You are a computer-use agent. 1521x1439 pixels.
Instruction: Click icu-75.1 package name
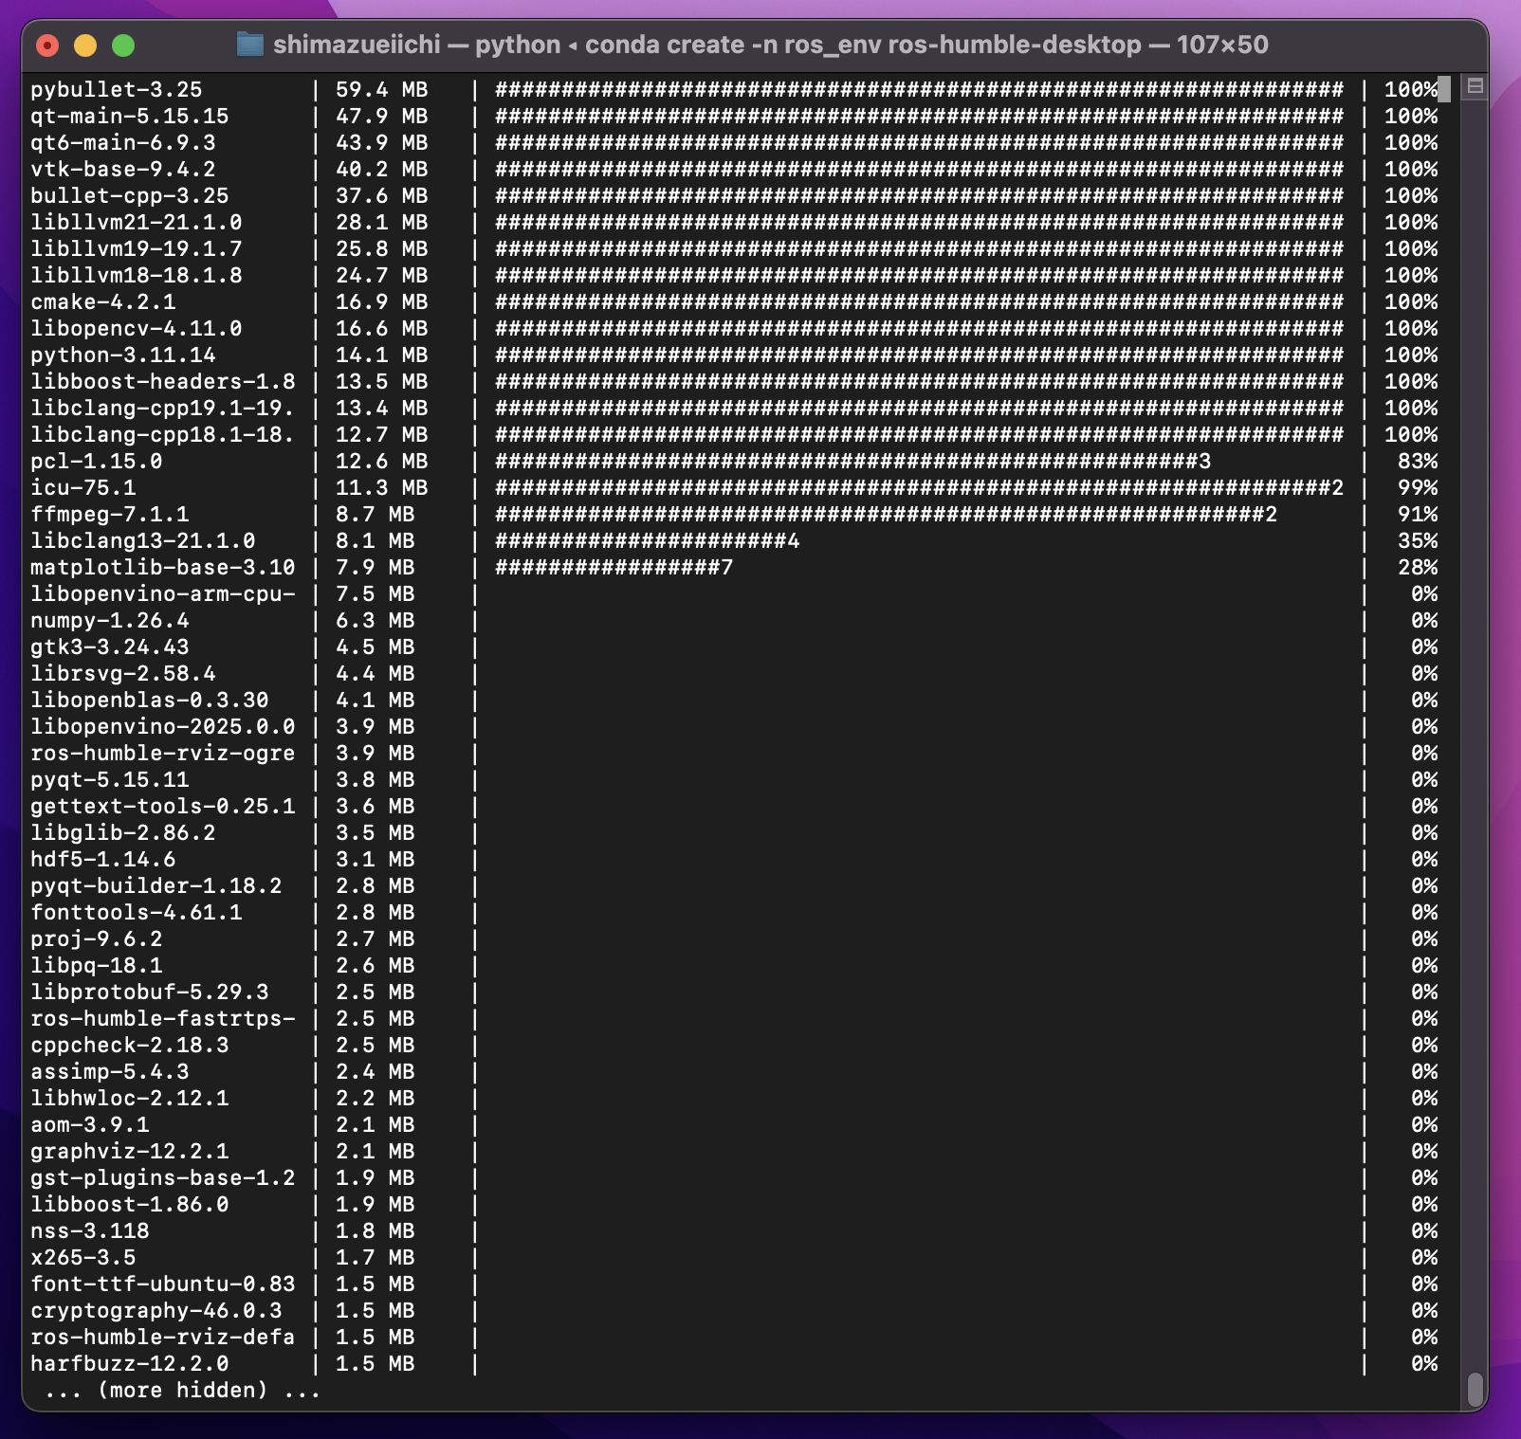point(82,487)
